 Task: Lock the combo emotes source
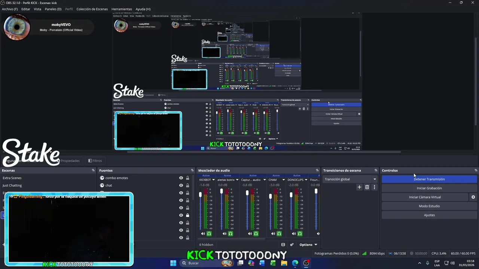[187, 178]
